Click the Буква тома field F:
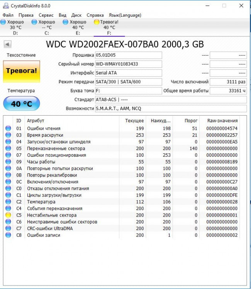This screenshot has width=251, height=289. point(129,91)
